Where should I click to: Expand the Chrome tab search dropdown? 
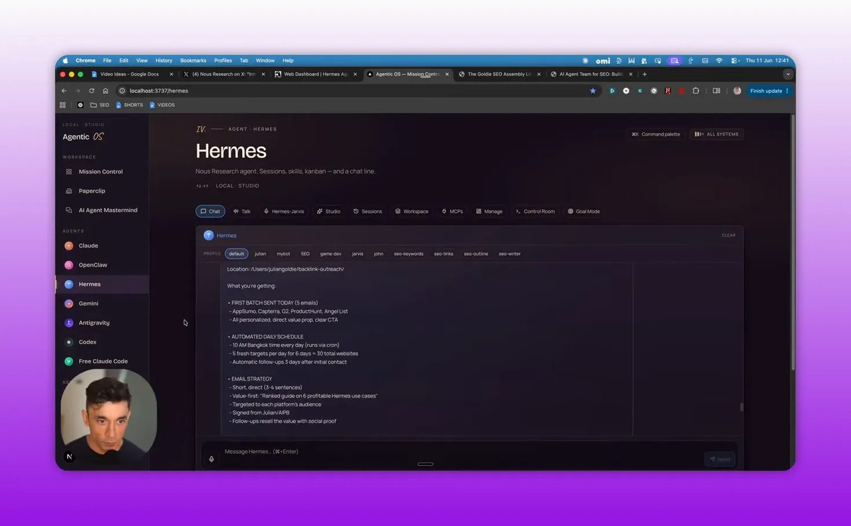pos(788,74)
